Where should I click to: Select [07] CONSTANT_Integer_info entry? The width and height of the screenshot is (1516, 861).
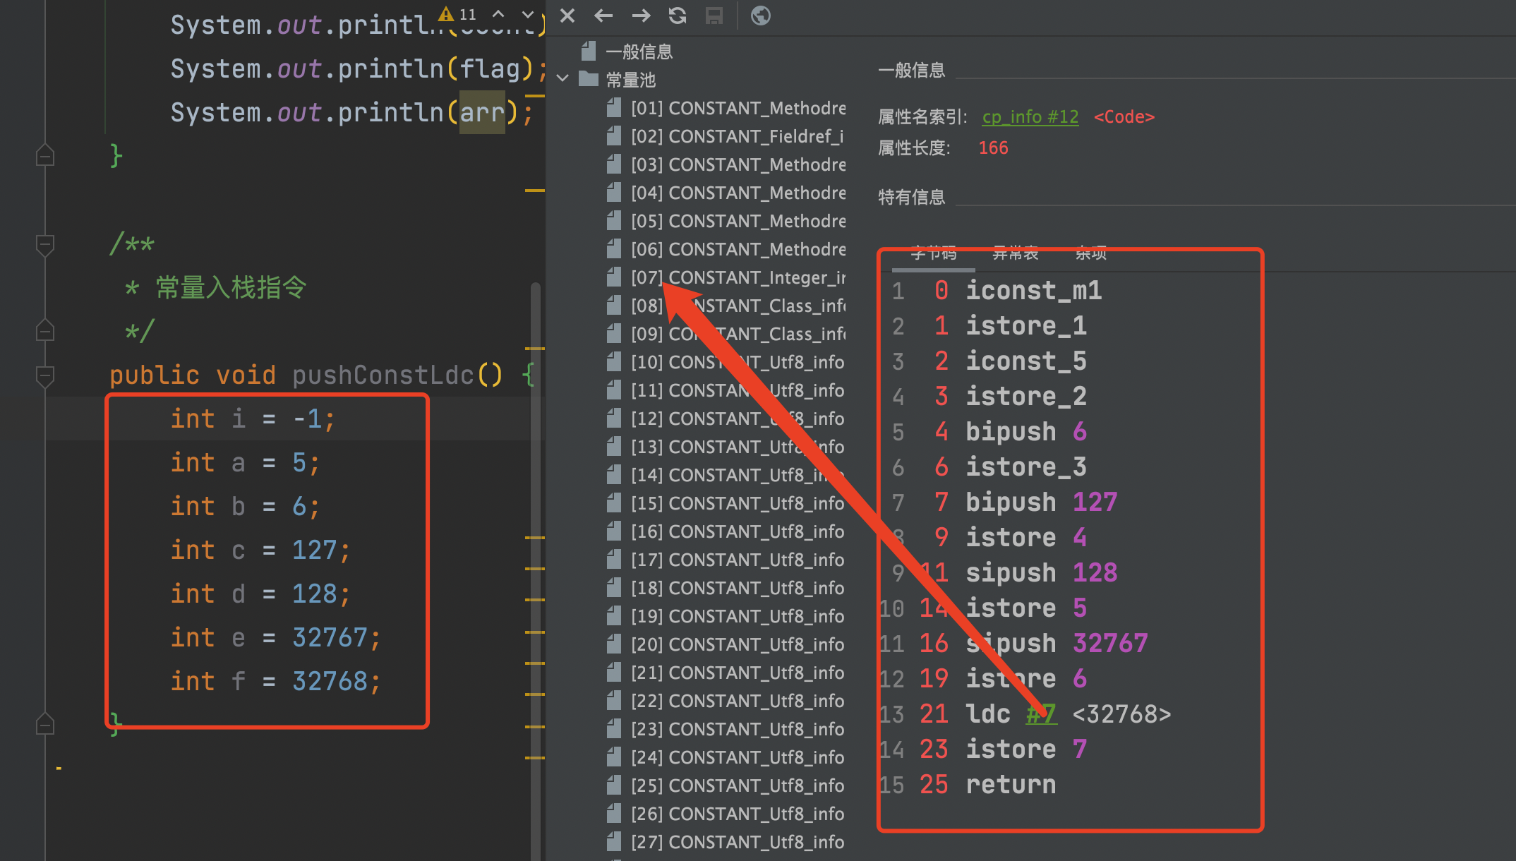(726, 277)
